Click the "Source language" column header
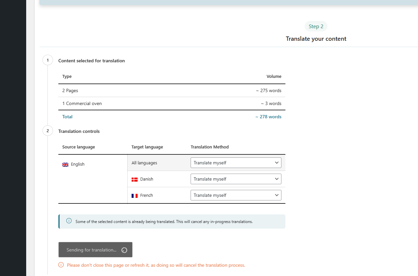 pos(79,147)
